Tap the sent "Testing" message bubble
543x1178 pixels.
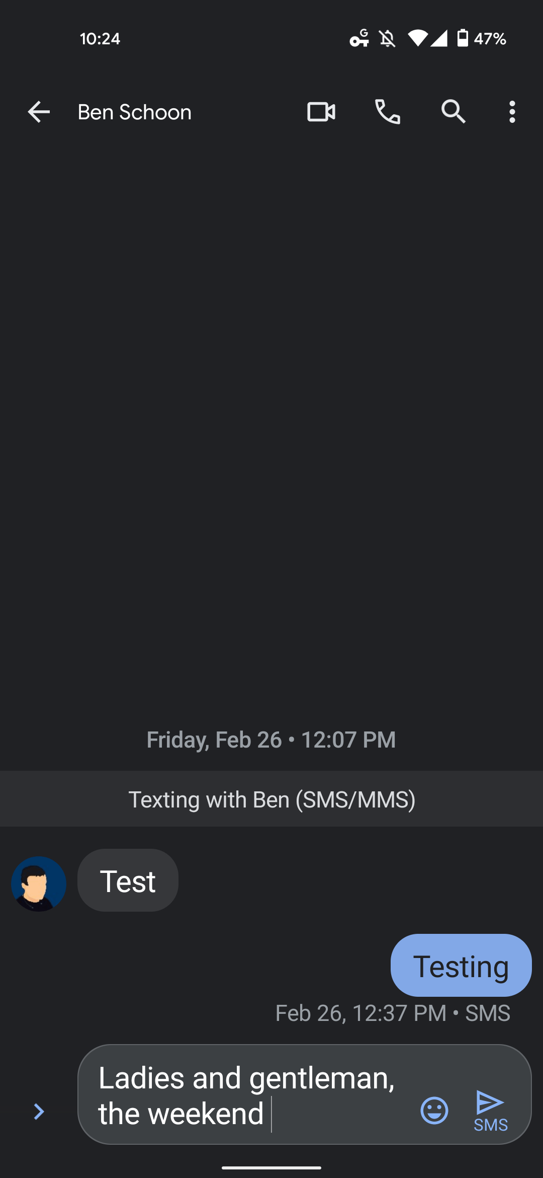pyautogui.click(x=461, y=966)
